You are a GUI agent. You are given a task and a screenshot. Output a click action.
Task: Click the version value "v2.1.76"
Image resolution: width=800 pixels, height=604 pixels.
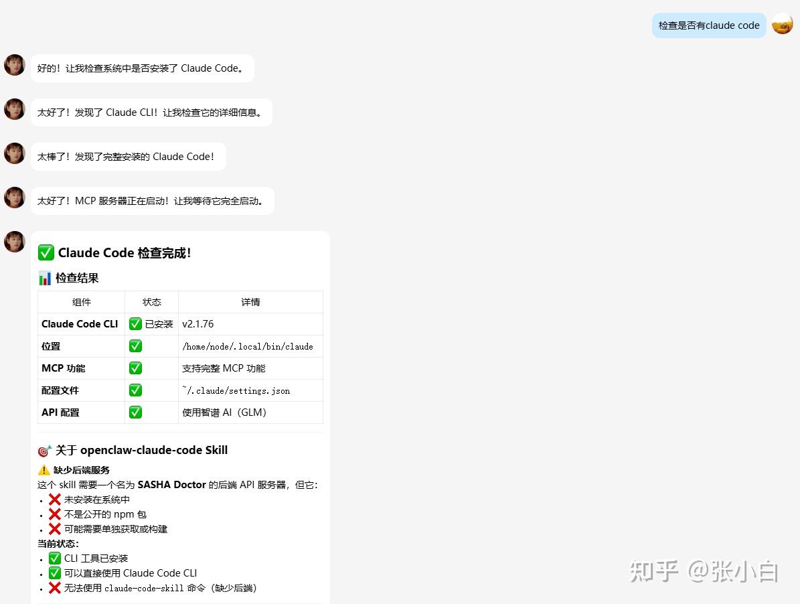coord(198,324)
